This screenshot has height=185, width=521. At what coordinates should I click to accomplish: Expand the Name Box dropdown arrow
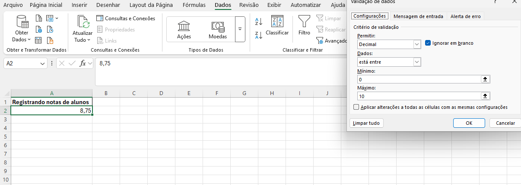pos(43,63)
